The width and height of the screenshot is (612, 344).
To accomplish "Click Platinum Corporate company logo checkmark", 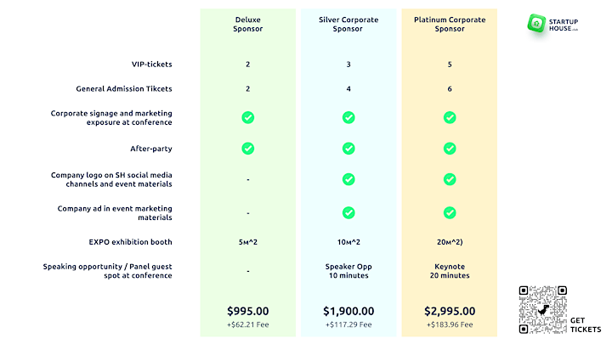I will (450, 179).
